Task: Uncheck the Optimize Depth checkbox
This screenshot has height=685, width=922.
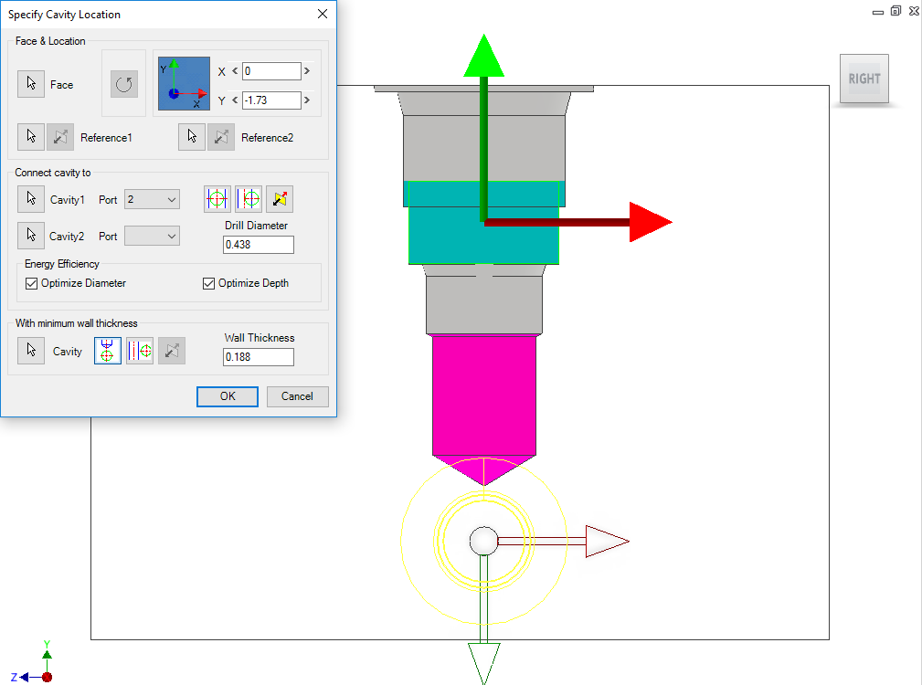Action: coord(208,283)
